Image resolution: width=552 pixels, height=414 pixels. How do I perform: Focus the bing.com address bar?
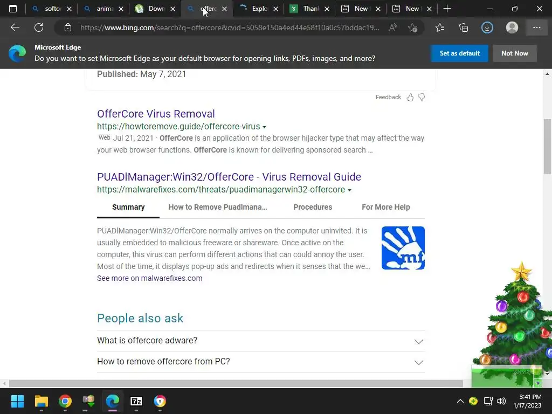point(230,27)
